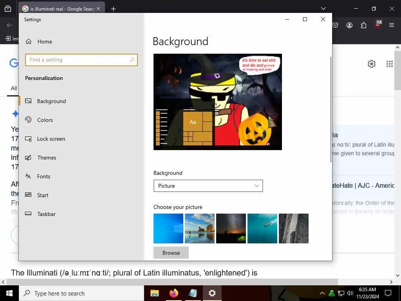
Task: Click the taskbar 'Type here to search' box
Action: [81, 293]
